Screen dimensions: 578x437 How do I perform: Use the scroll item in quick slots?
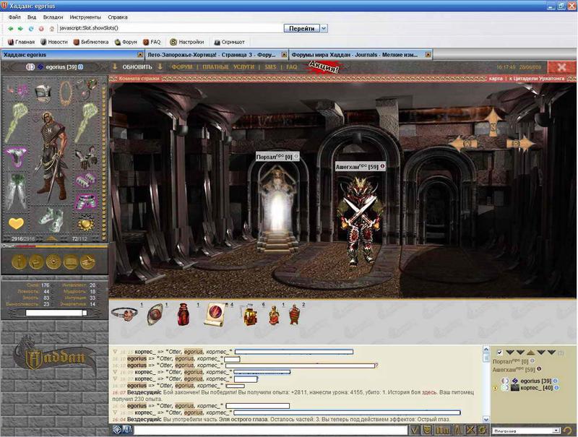[x=216, y=314]
